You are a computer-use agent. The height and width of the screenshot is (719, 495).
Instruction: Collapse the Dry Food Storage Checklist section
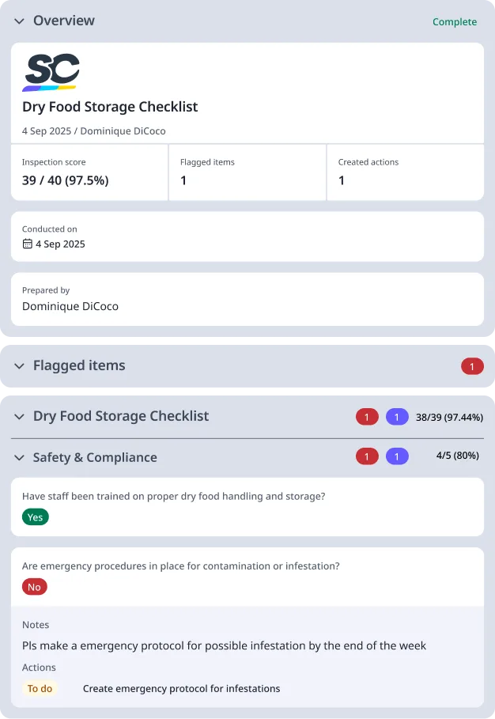19,415
